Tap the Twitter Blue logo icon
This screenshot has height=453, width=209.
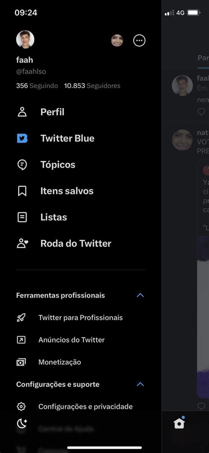[x=22, y=138]
